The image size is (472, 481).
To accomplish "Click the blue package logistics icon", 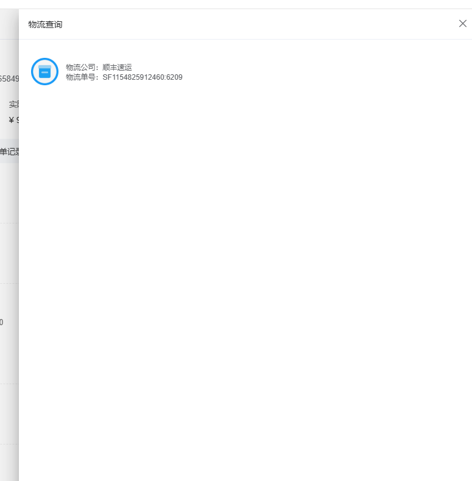I will tap(45, 71).
